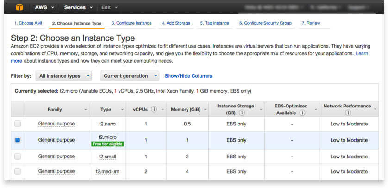Click the Show/Hide Columns link
The width and height of the screenshot is (388, 188).
pyautogui.click(x=188, y=76)
